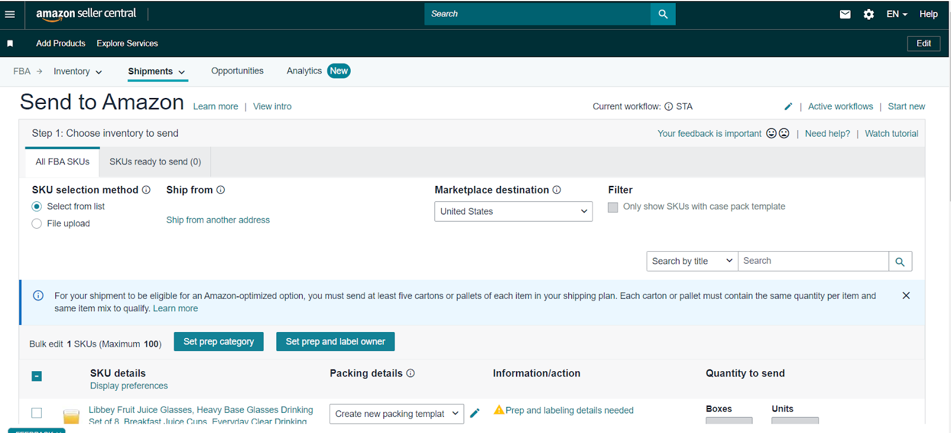The width and height of the screenshot is (951, 433).
Task: Click the Marketplace destination info icon
Action: coord(557,190)
